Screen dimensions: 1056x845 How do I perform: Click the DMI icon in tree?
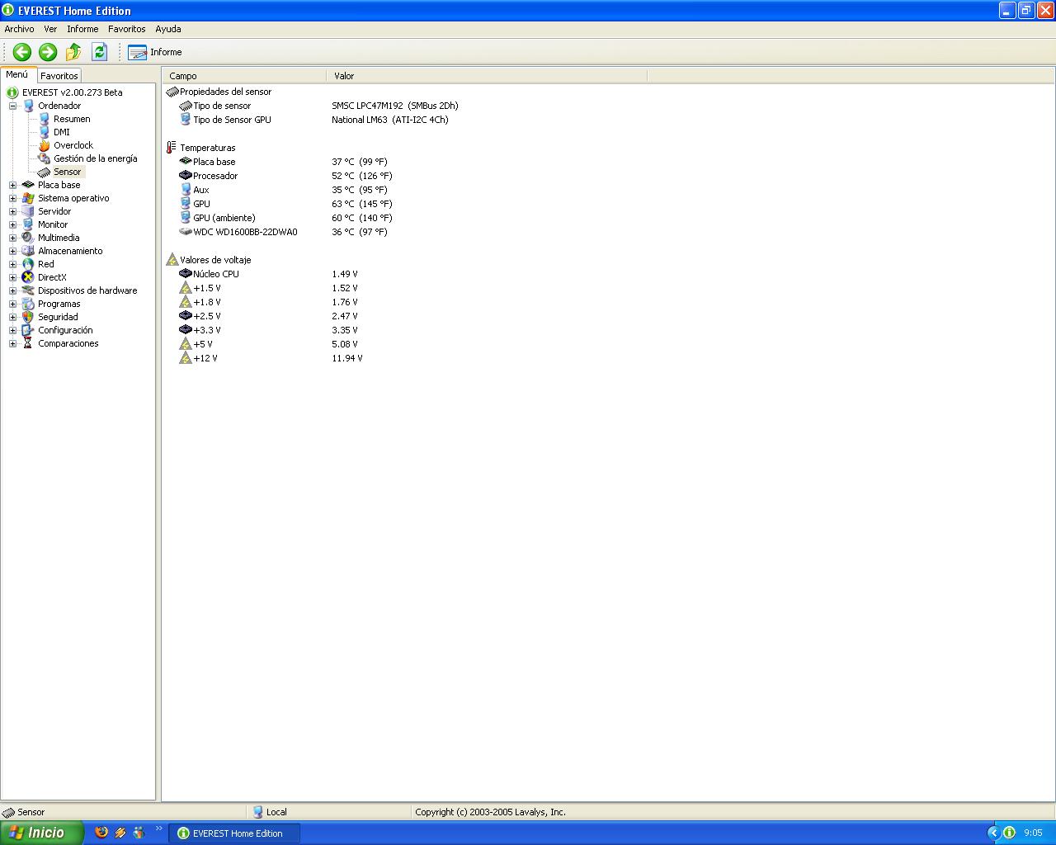tap(45, 132)
